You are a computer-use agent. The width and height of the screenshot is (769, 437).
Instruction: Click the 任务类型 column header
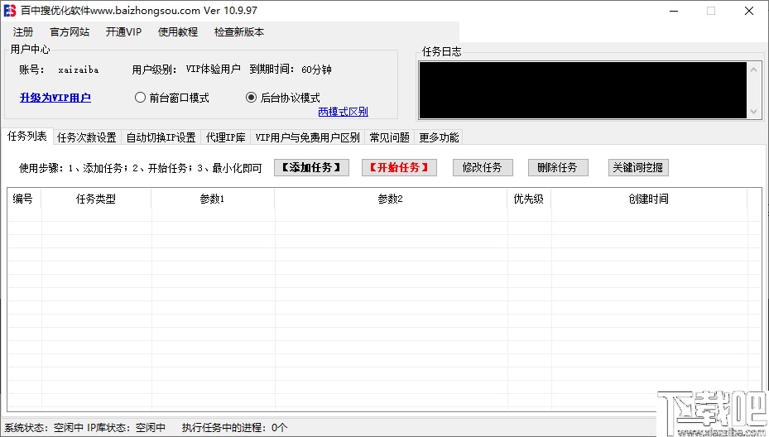tap(96, 199)
